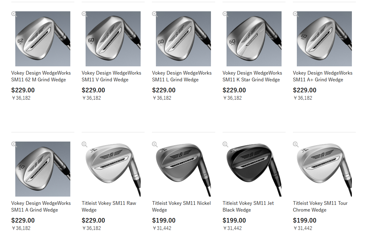This screenshot has width=369, height=240.
Task: Open the SM11 62 M Grind Wedge link
Action: tap(41, 76)
